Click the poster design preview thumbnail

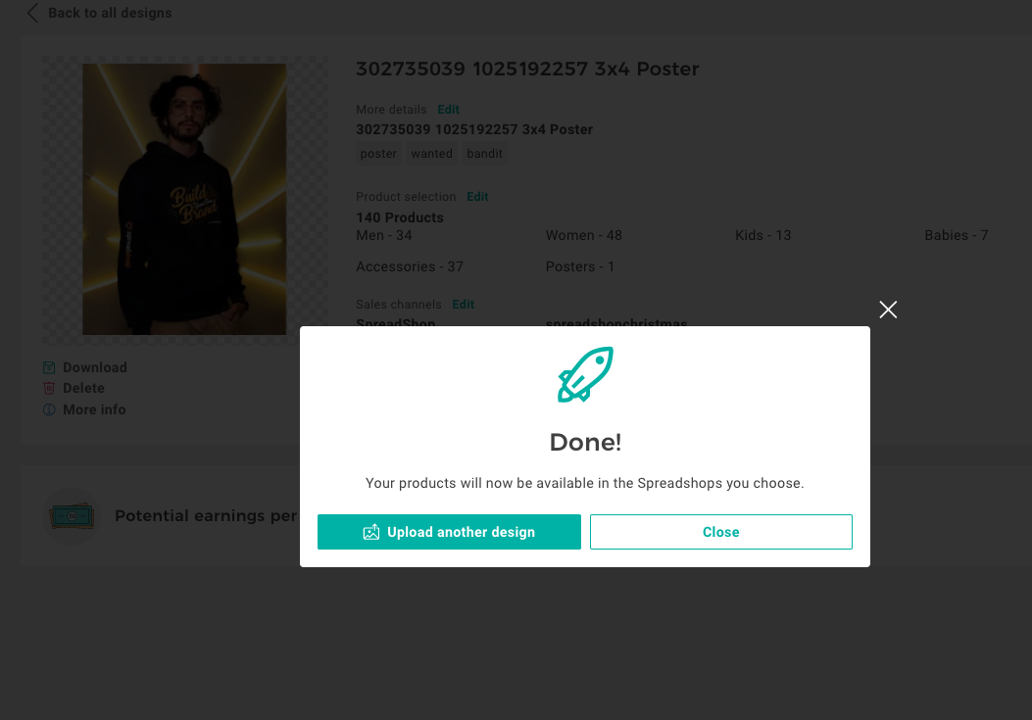184,199
